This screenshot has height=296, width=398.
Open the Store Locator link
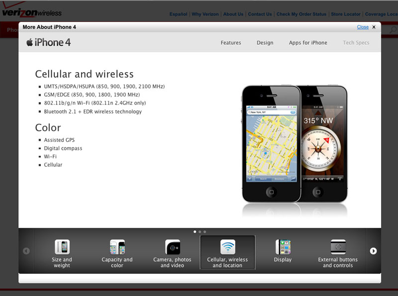[x=346, y=14]
